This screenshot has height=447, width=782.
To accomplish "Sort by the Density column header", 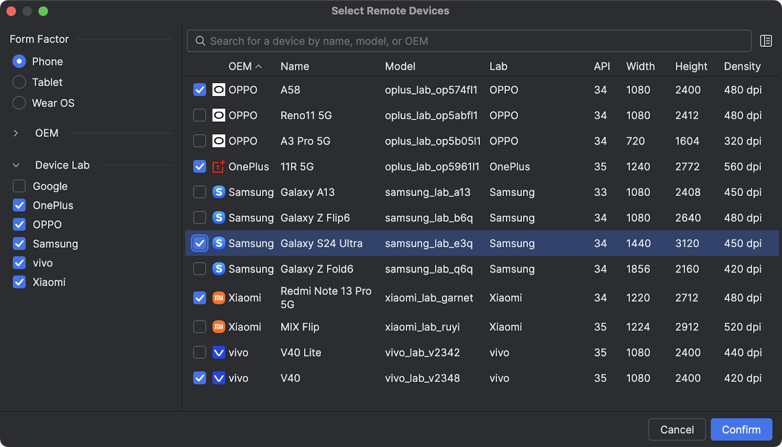I will (x=742, y=66).
